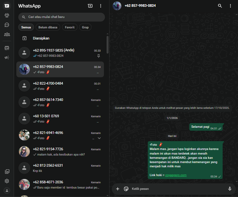Click the microphone voice message icon
Viewport: 238px width, 197px height.
pos(229,188)
